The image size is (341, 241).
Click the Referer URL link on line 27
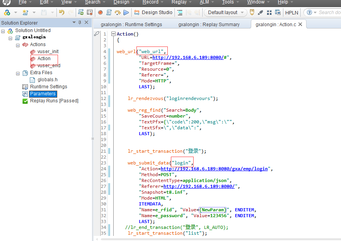(199, 186)
